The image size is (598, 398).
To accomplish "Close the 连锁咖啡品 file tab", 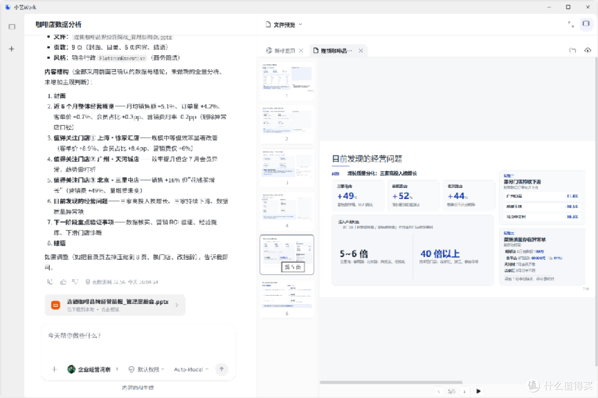I will 361,50.
